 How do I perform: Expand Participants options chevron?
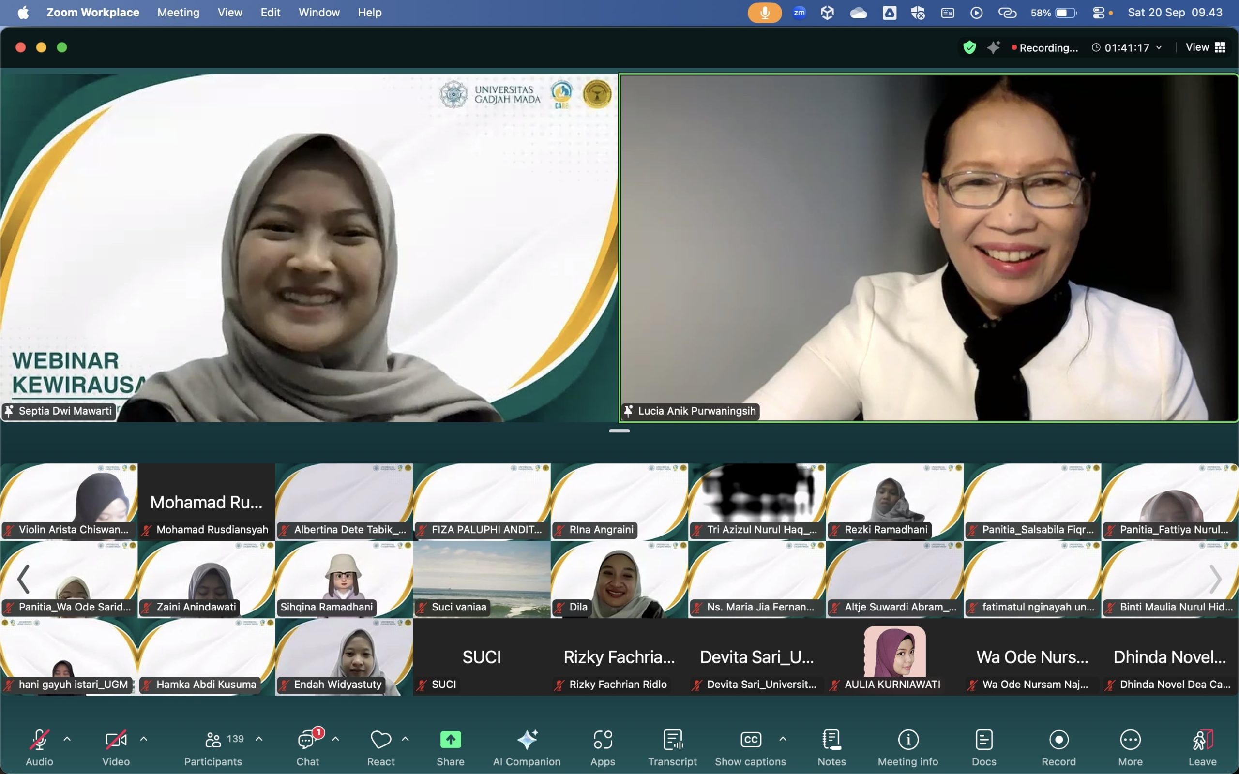pyautogui.click(x=259, y=739)
